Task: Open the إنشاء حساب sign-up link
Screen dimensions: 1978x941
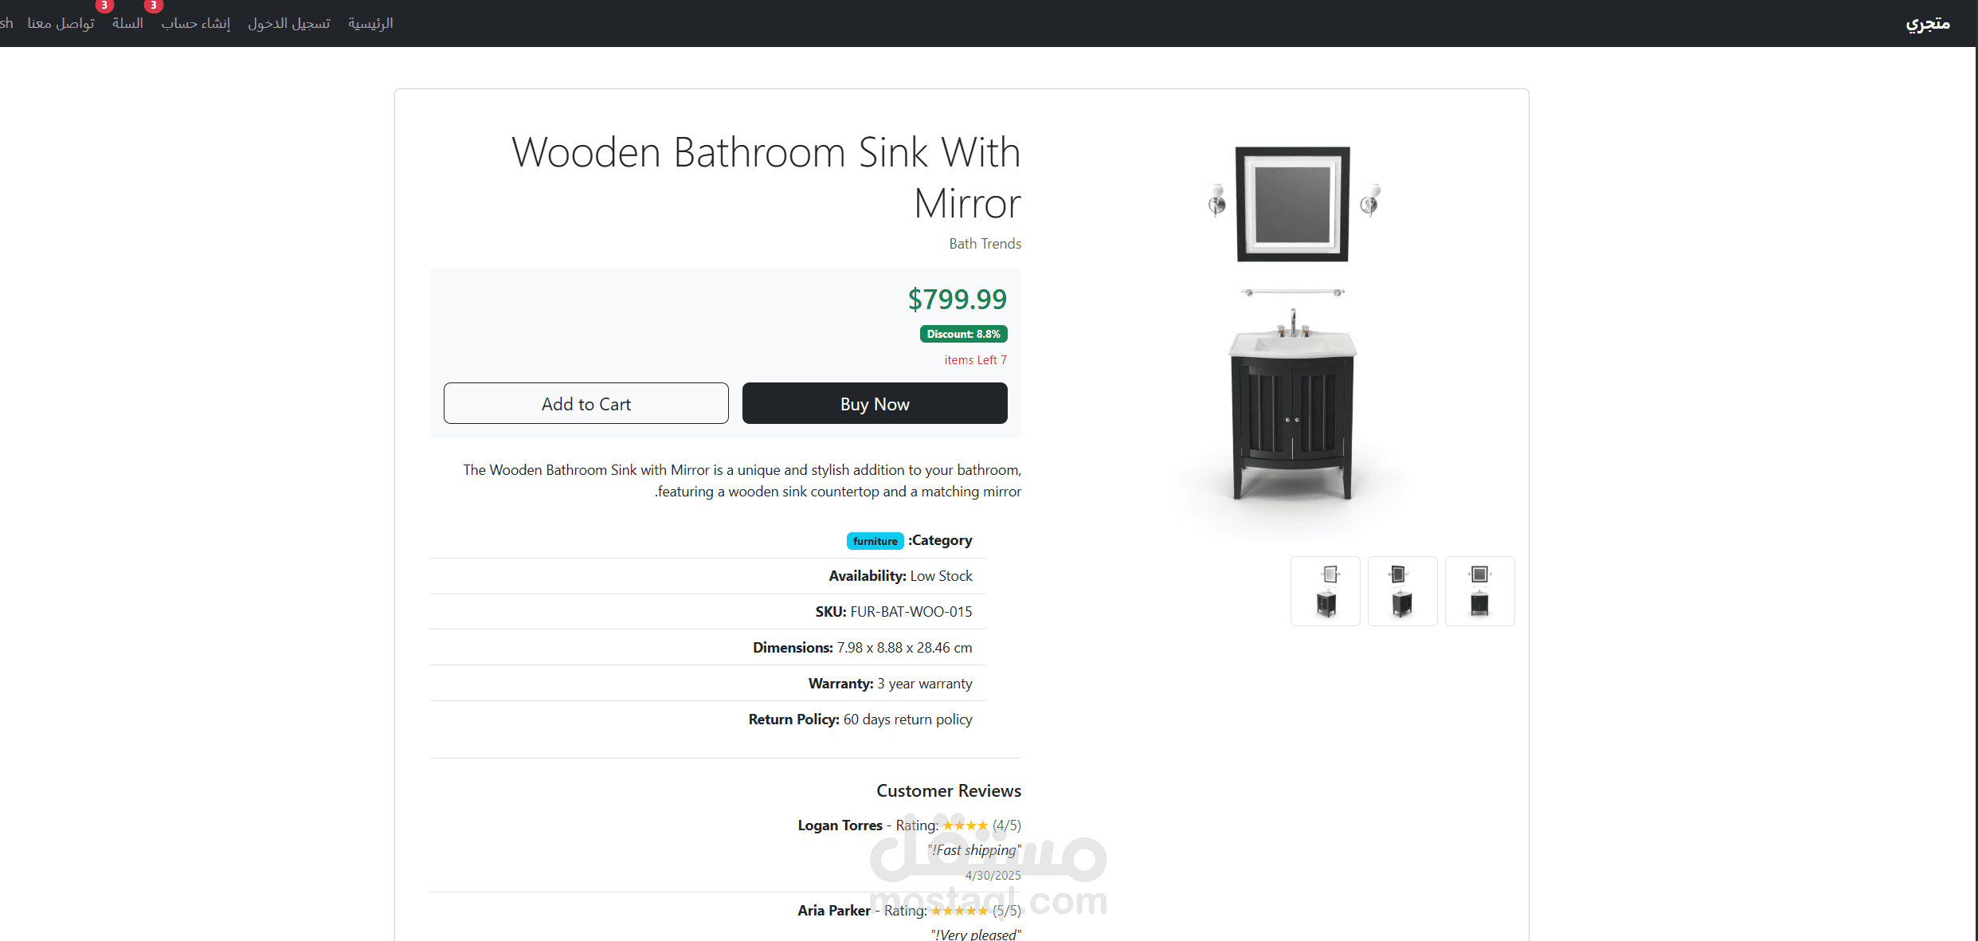Action: pyautogui.click(x=195, y=23)
